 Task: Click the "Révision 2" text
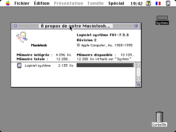(87, 40)
